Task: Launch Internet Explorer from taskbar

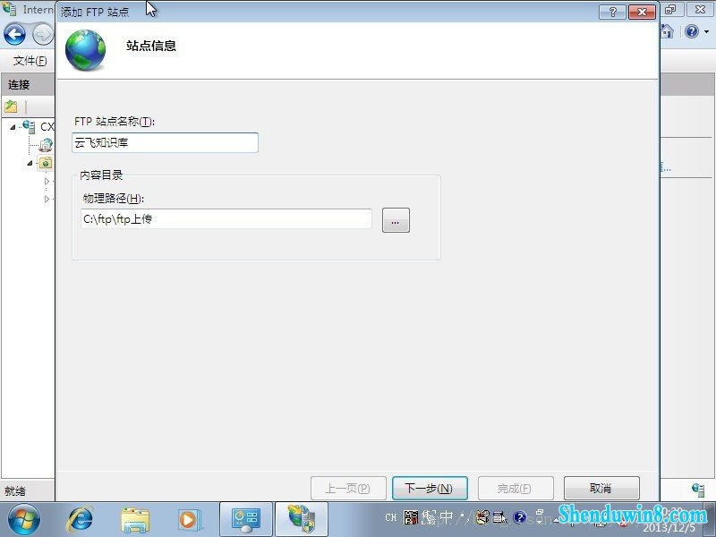Action: [x=80, y=520]
